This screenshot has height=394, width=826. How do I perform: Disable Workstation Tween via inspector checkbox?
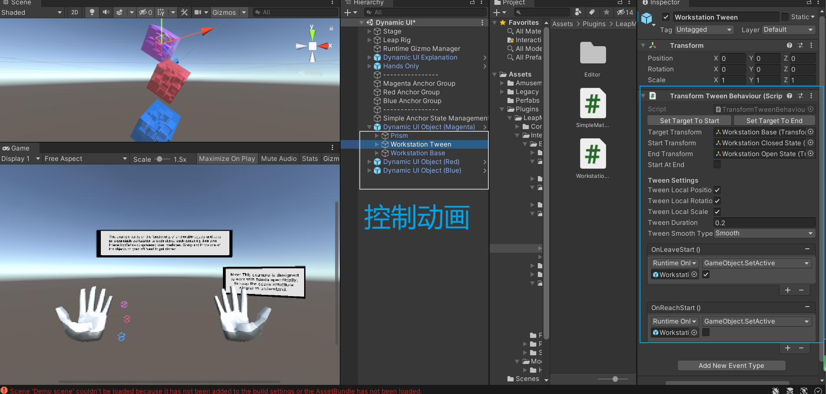click(x=666, y=17)
